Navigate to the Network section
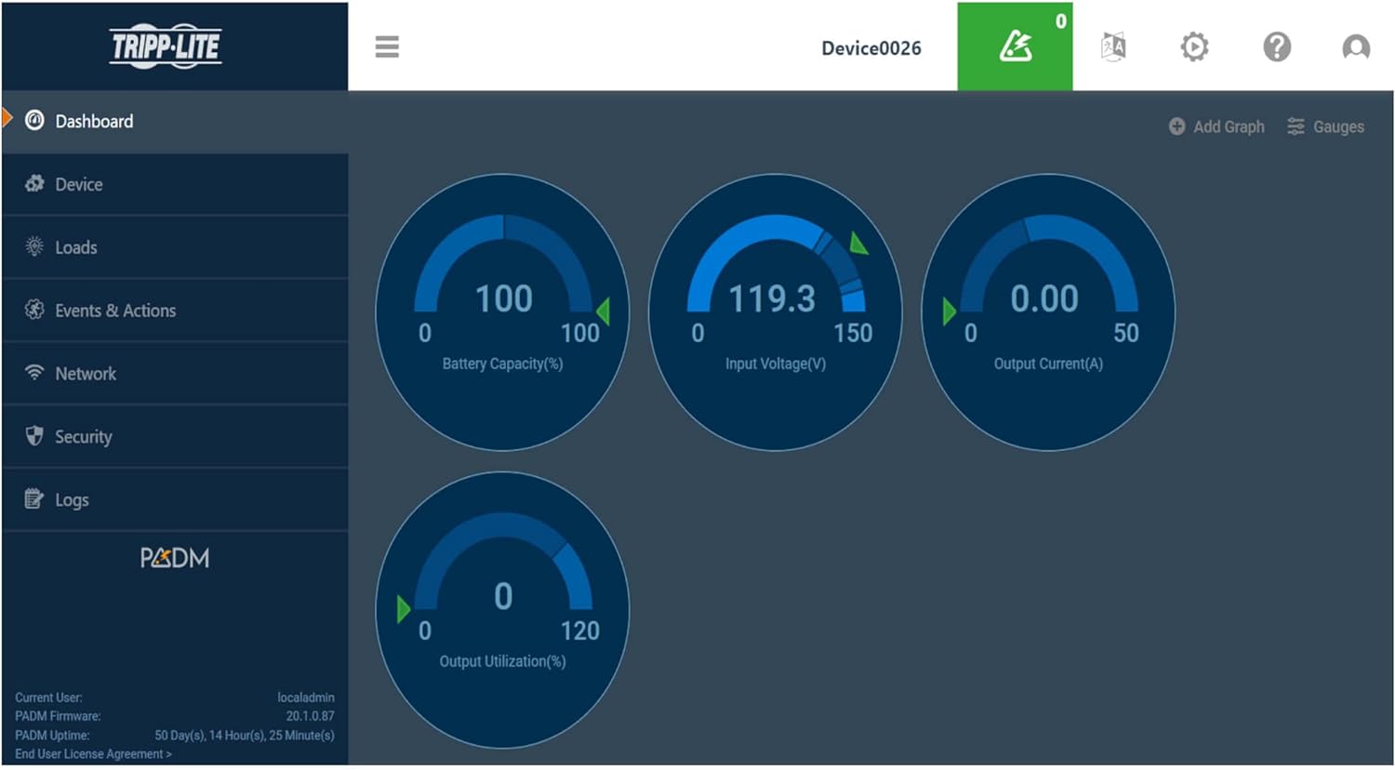The image size is (1395, 770). click(86, 374)
